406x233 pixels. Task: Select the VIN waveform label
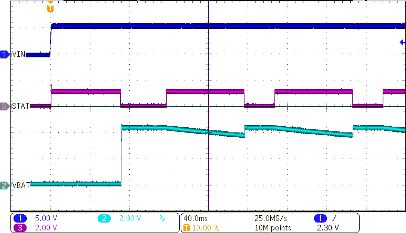[x=18, y=55]
